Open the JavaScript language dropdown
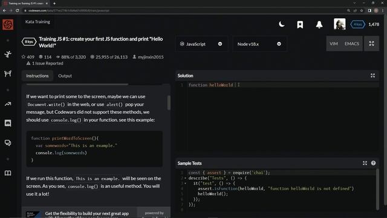This screenshot has height=218, width=387. (201, 44)
